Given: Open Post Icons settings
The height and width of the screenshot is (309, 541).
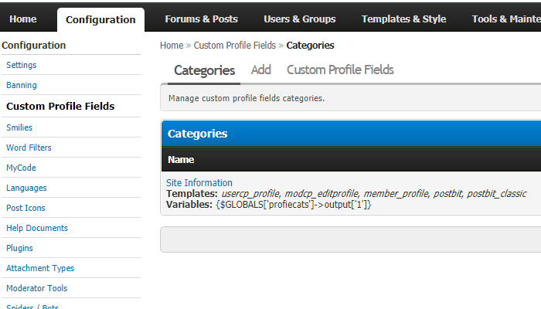Looking at the screenshot, I should (26, 208).
